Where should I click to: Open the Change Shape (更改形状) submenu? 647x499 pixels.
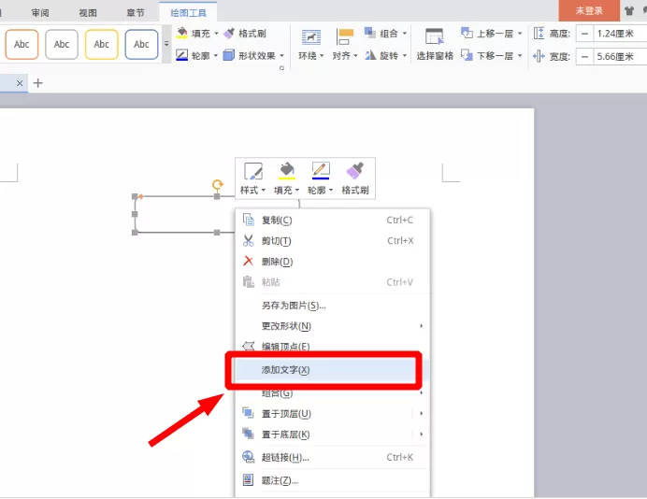tap(333, 326)
